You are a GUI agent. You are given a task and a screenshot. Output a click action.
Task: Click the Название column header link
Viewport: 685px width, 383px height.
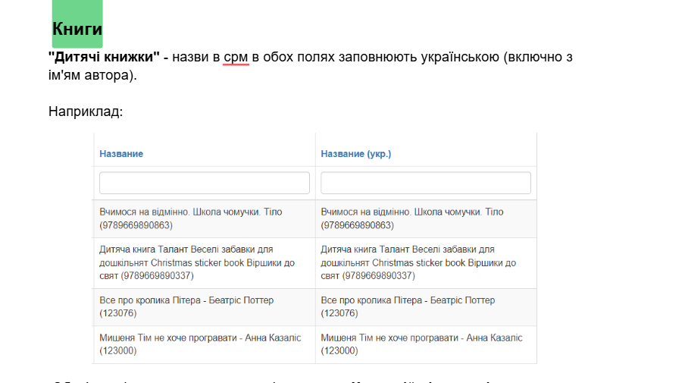(x=121, y=154)
